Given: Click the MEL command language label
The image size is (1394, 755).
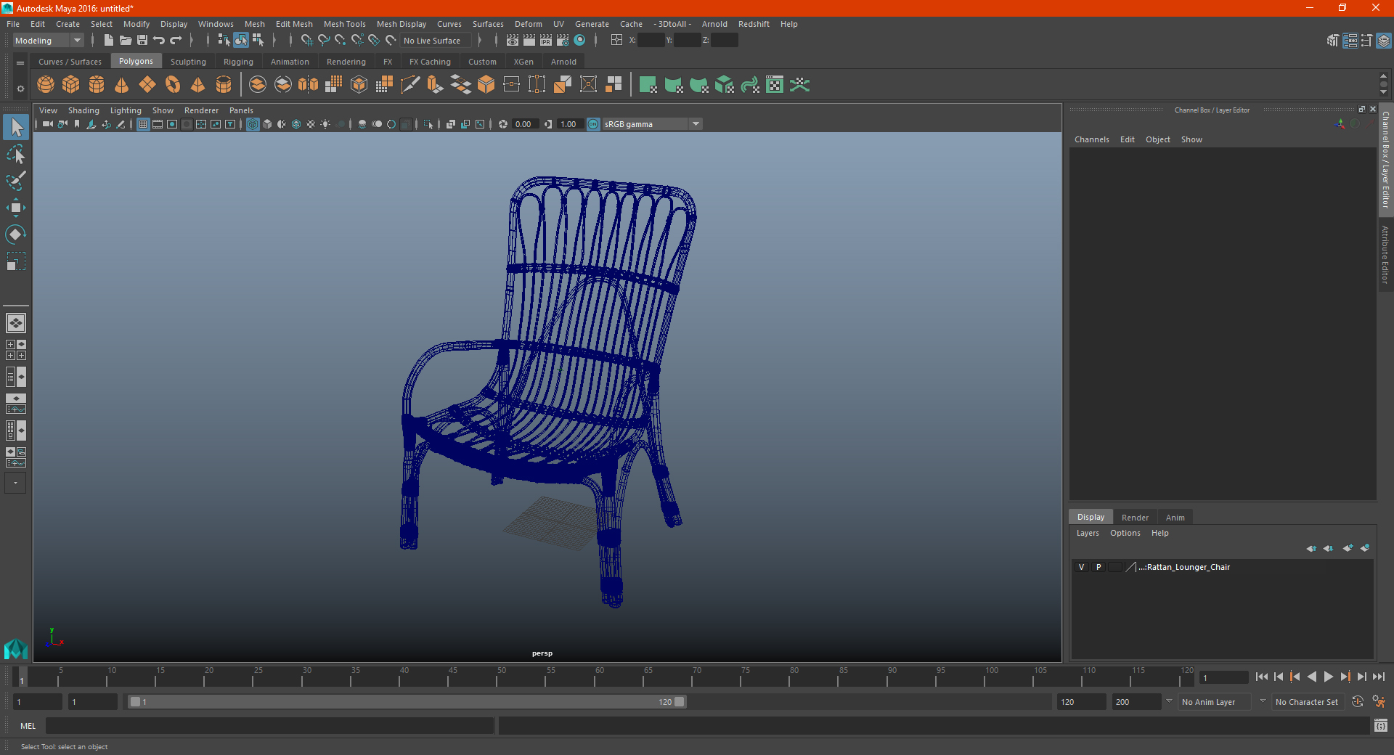Looking at the screenshot, I should pos(28,726).
